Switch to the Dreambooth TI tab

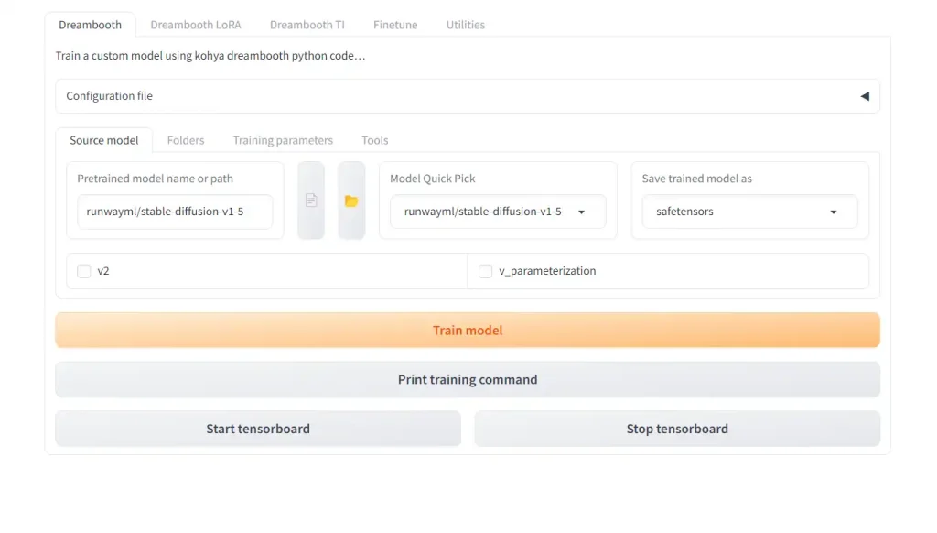click(307, 25)
